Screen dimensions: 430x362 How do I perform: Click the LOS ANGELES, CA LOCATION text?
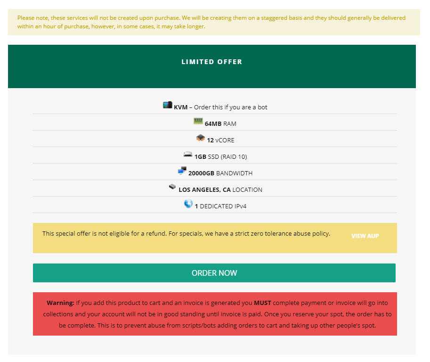click(x=220, y=189)
